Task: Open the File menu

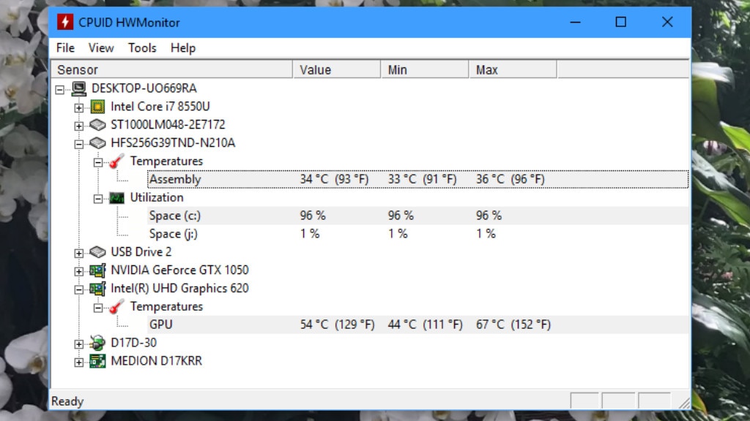Action: pyautogui.click(x=65, y=48)
